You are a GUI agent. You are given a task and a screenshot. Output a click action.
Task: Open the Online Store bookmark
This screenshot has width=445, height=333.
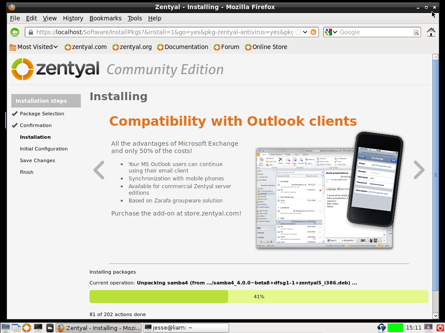(x=266, y=47)
